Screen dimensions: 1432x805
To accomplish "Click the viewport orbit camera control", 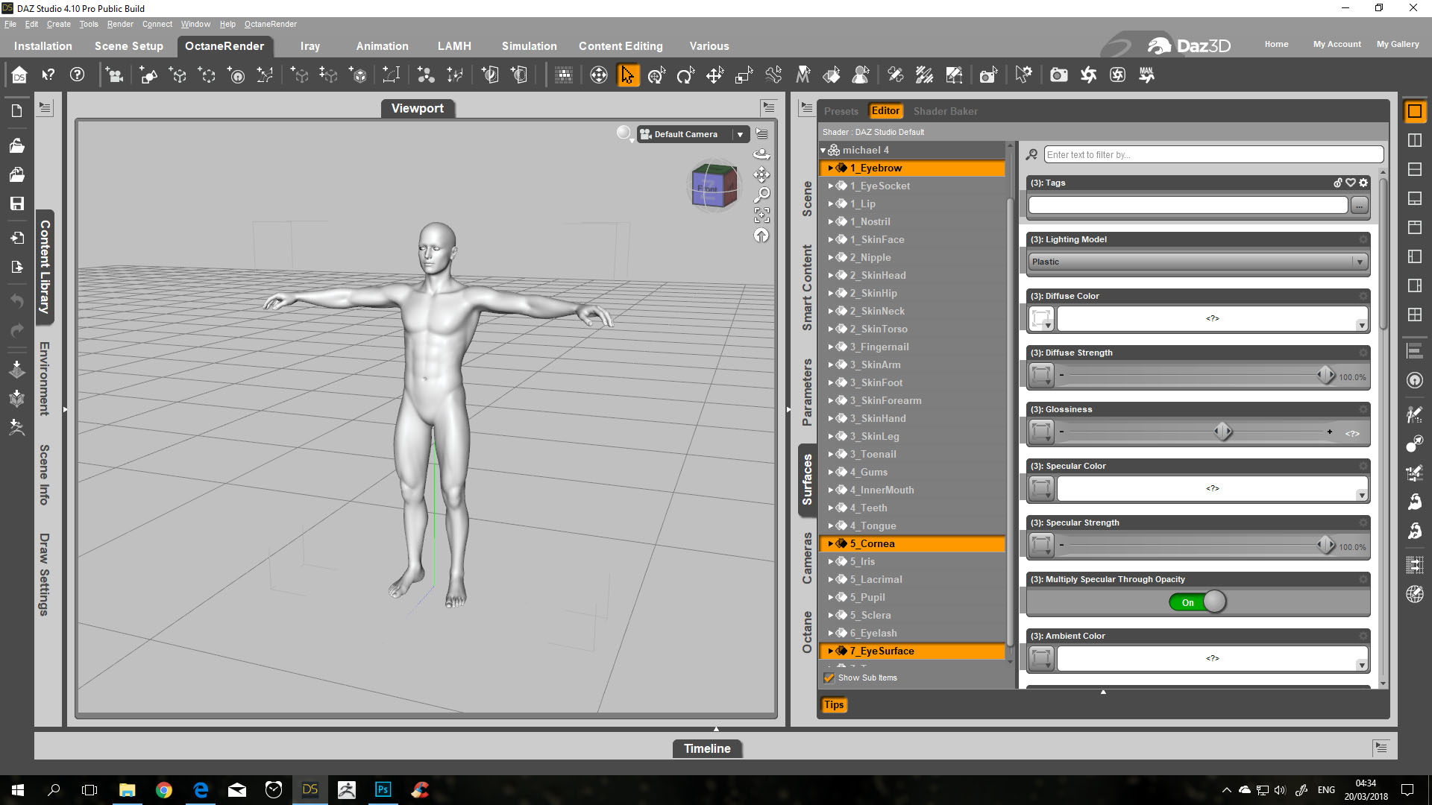I will [x=761, y=154].
